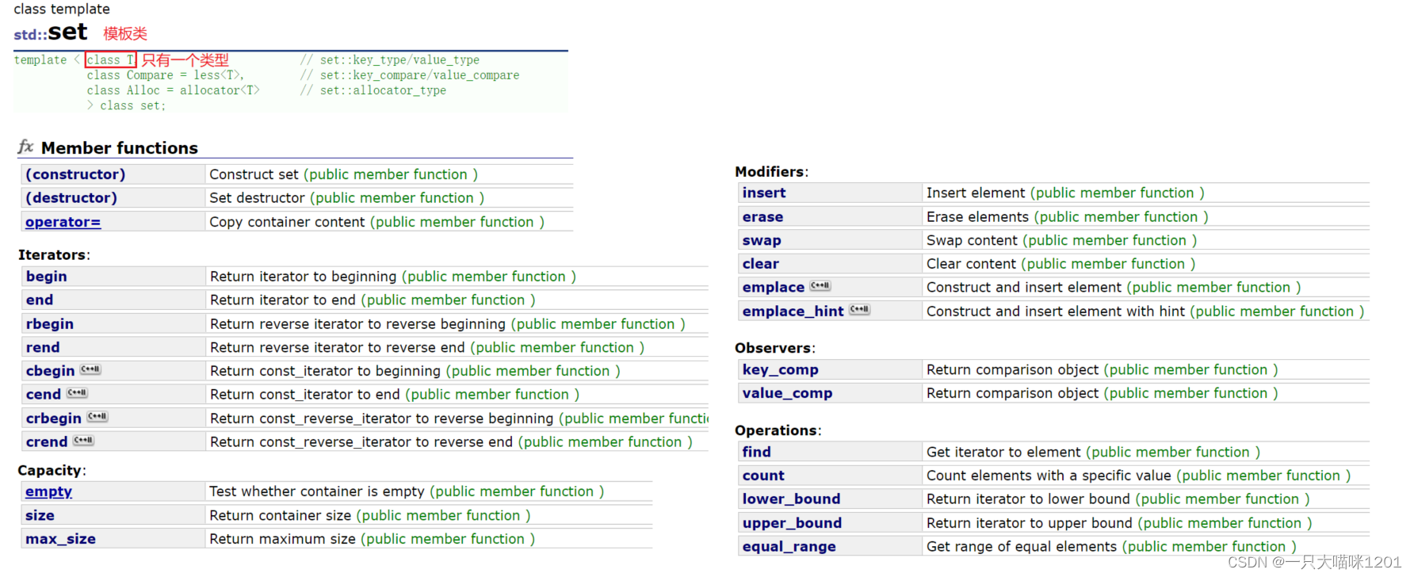Screen dimensions: 1414x577
Task: Open the size capacity link
Action: click(x=40, y=515)
